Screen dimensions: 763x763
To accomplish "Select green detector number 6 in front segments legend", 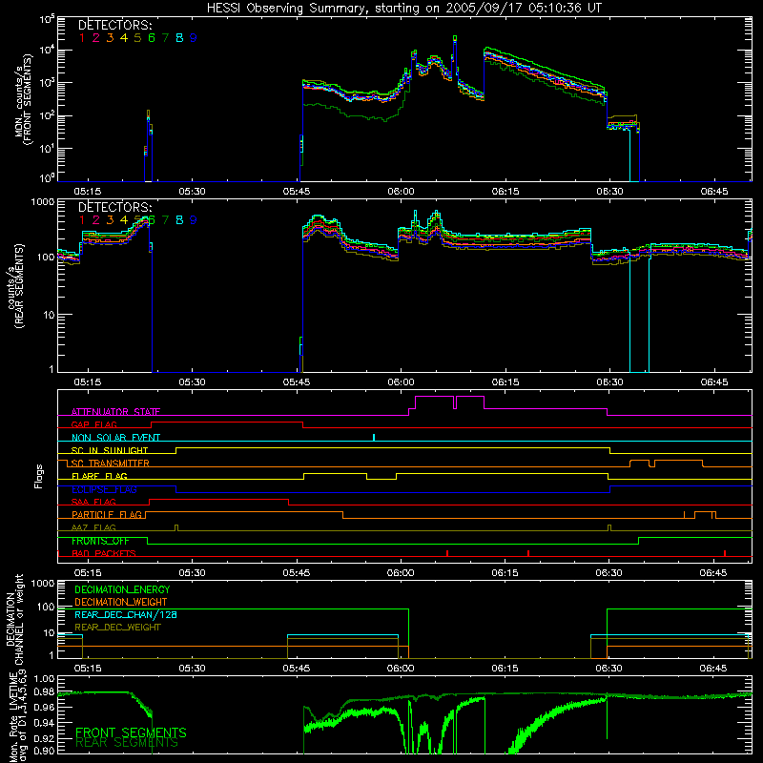I will (x=152, y=38).
